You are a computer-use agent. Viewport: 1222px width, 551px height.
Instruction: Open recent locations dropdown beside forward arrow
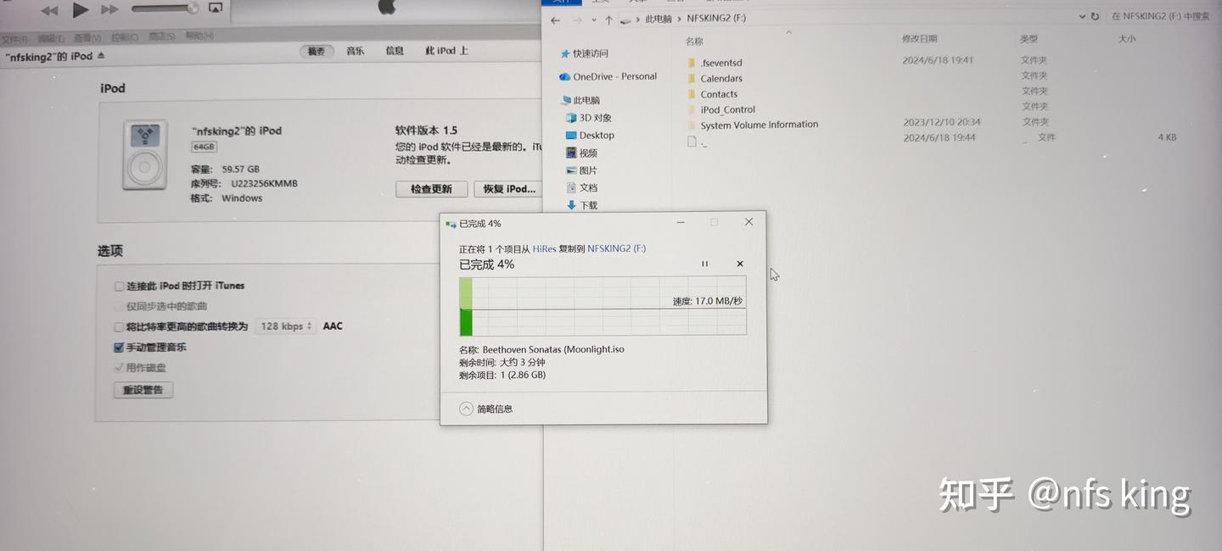pyautogui.click(x=593, y=20)
